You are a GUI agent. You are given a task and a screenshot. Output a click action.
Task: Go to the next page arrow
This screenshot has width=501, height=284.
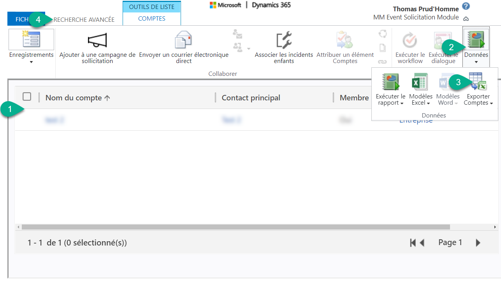478,243
